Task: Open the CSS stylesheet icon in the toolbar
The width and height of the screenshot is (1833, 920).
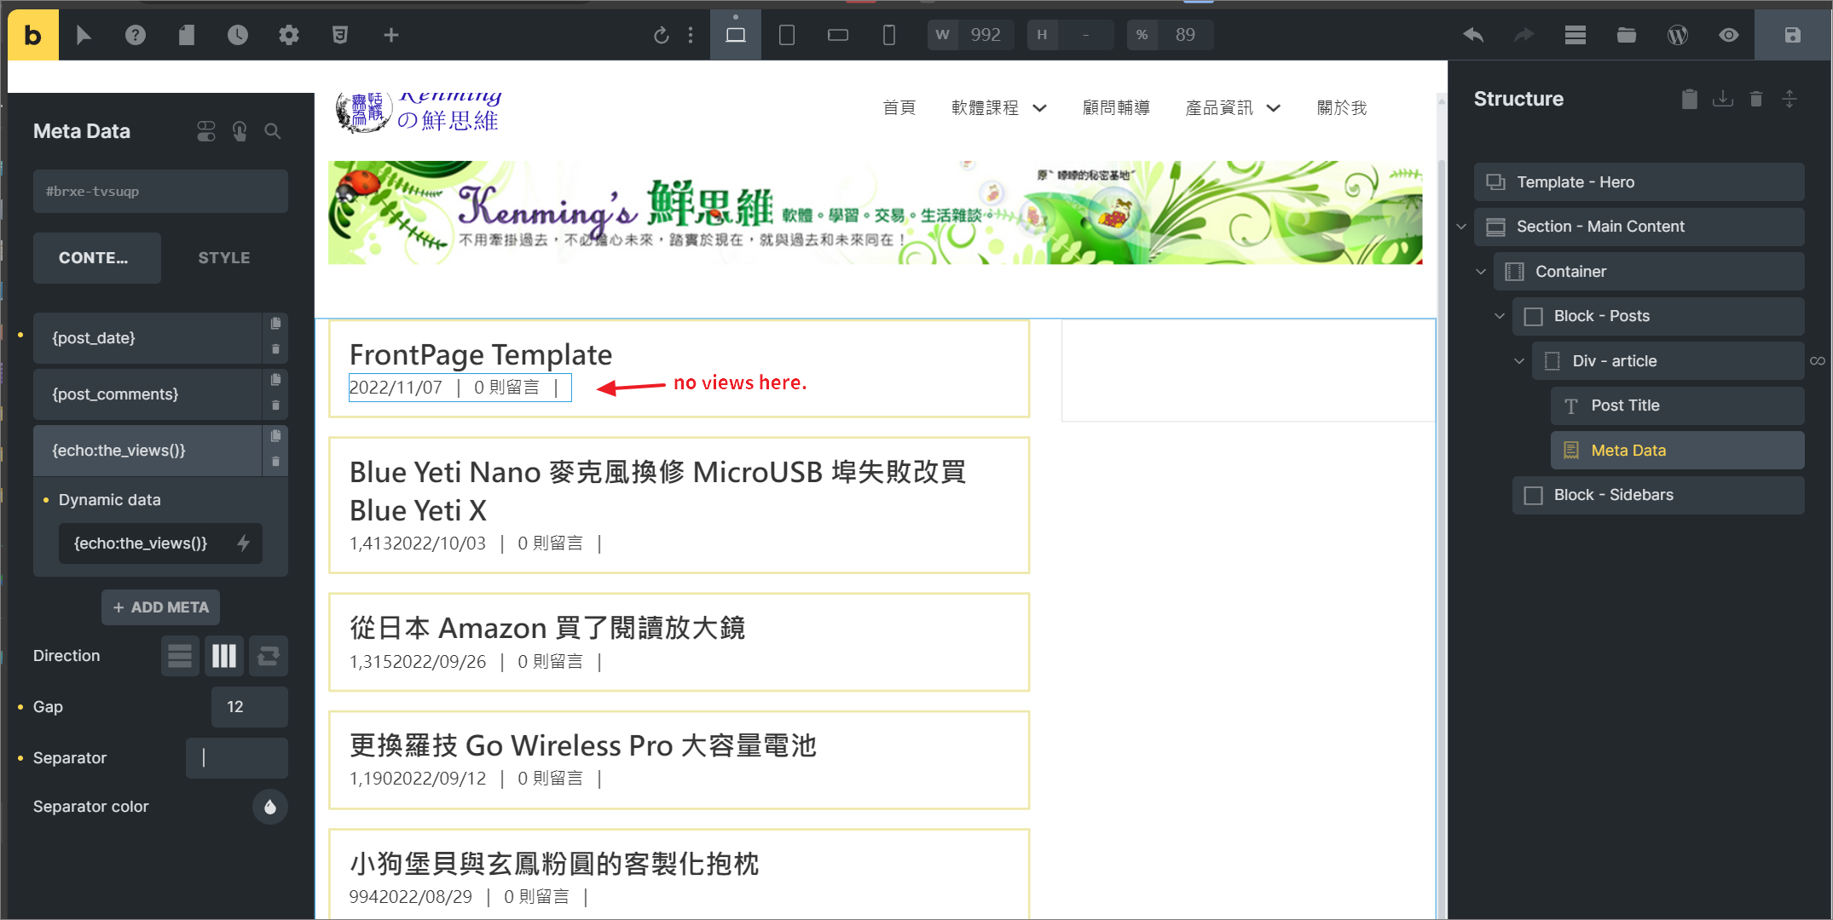Action: coord(339,35)
